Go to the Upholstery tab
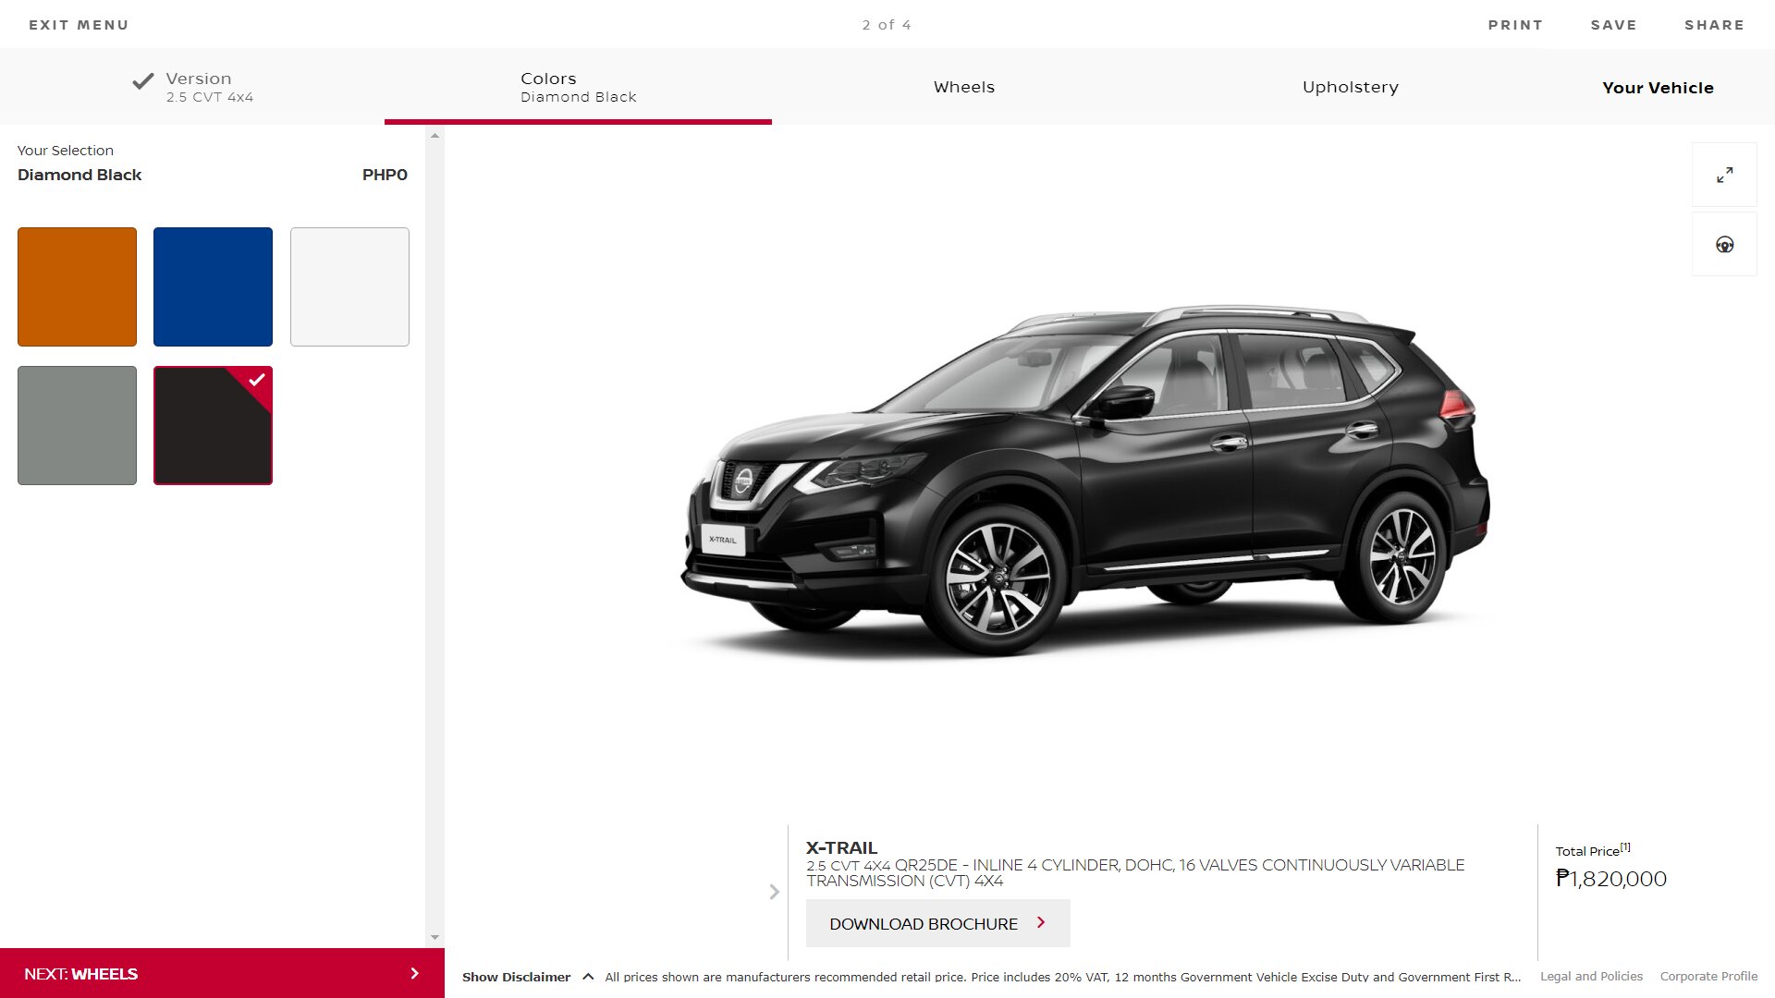 1350,87
